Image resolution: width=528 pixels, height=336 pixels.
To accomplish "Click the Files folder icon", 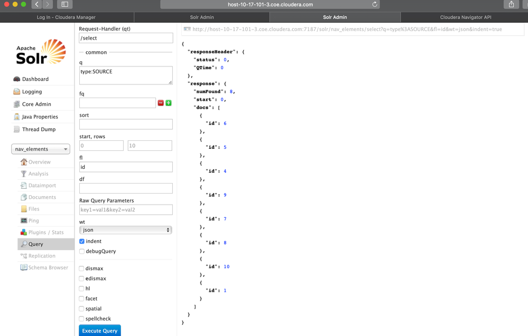I will pos(24,209).
